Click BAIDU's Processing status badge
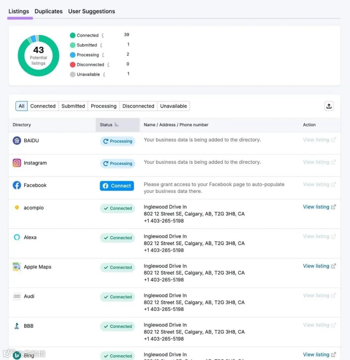The width and height of the screenshot is (350, 360). click(118, 141)
